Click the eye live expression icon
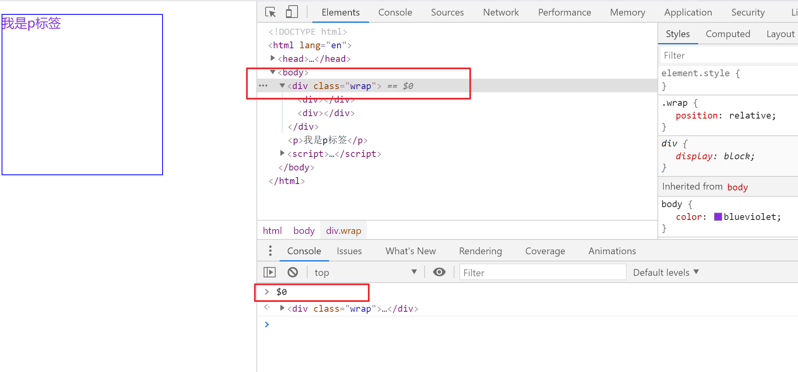This screenshot has height=372, width=798. 439,272
